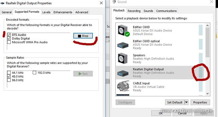Switch to the Recording tab
The height and width of the screenshot is (117, 218).
click(x=134, y=11)
